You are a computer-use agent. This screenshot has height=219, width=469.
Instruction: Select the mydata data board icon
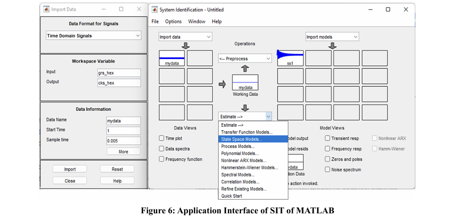[171, 58]
